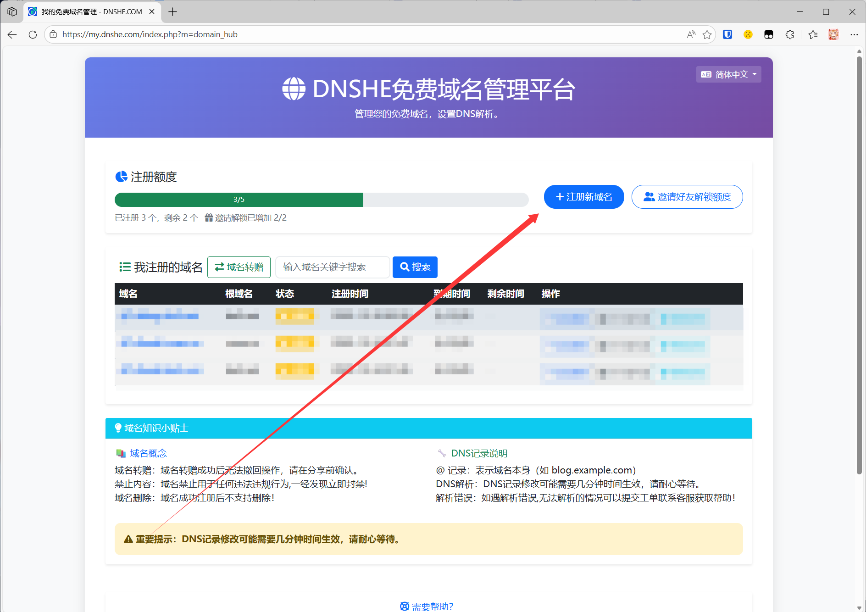Open browser extensions puzzle icon
The height and width of the screenshot is (612, 866).
790,34
